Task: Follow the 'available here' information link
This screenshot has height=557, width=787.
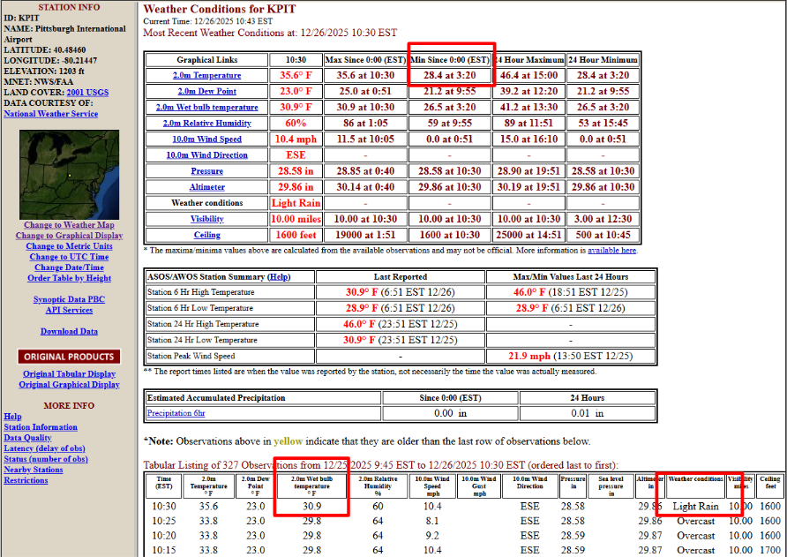Action: pyautogui.click(x=611, y=250)
